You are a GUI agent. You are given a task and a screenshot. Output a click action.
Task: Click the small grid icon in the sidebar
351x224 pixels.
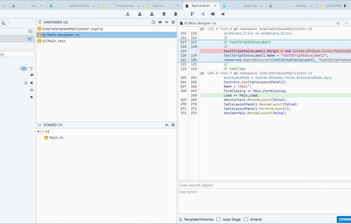point(26,83)
